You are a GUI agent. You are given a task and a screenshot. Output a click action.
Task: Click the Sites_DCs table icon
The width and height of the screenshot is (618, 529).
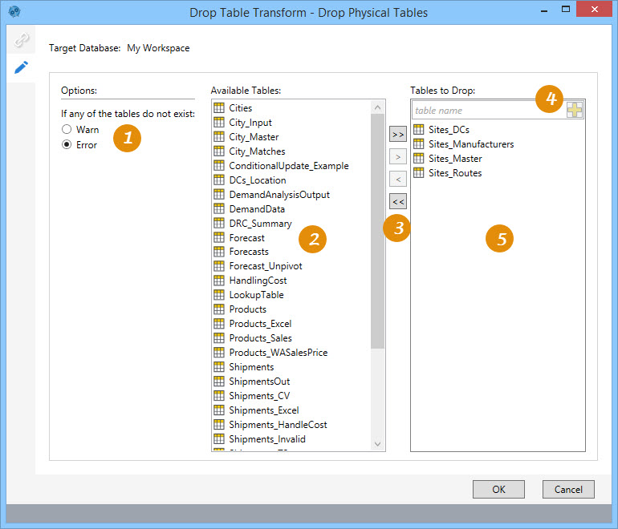(x=418, y=130)
